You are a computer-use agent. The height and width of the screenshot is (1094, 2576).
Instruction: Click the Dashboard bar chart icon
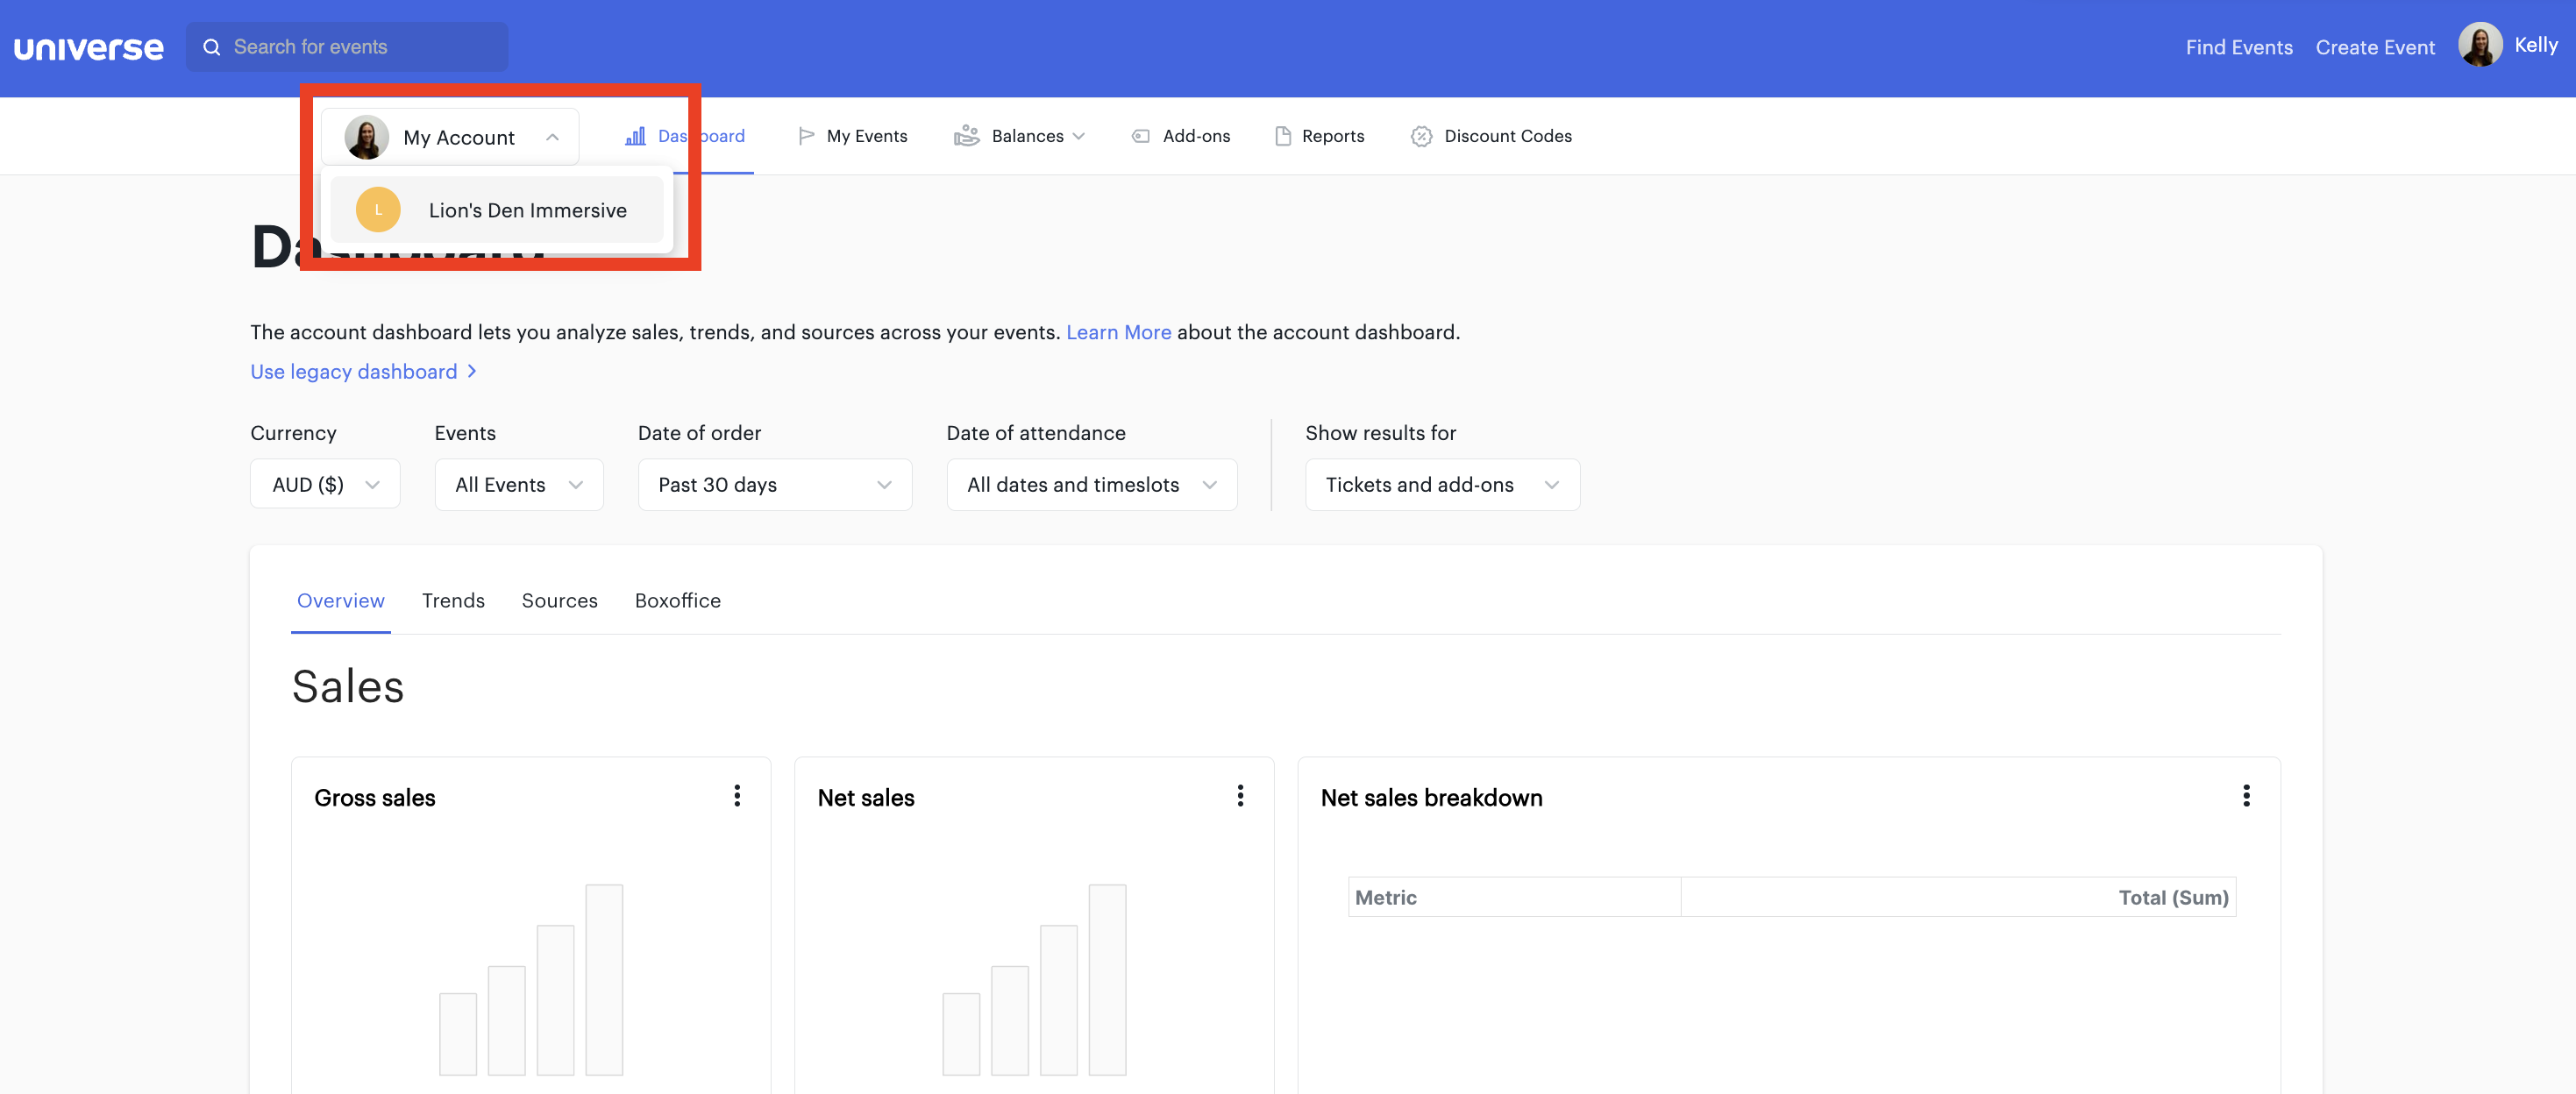[635, 136]
